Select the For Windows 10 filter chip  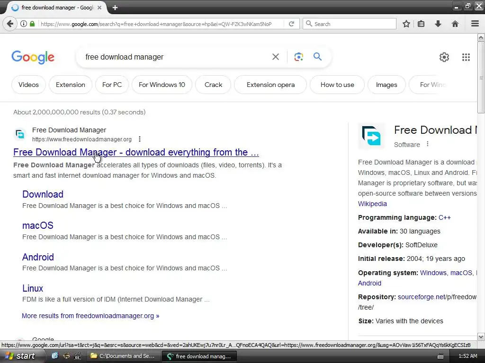pos(162,85)
